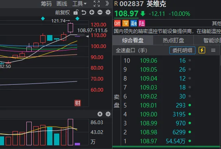221x149 pixels.
Task: Expand the 工具 dropdown menu
Action: (x=79, y=4)
